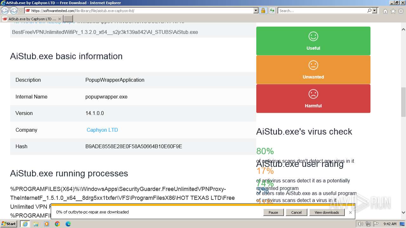Click the 80% virus check figure

265,151
